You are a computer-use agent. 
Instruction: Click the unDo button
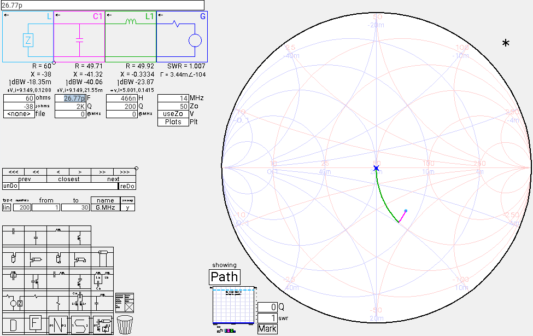tap(10, 186)
